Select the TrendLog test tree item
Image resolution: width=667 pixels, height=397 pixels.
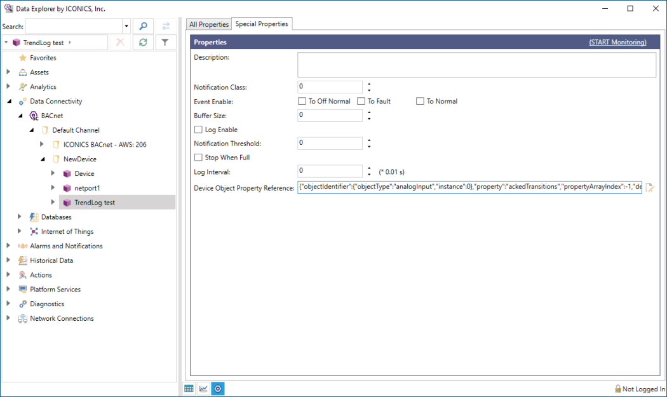click(x=117, y=203)
